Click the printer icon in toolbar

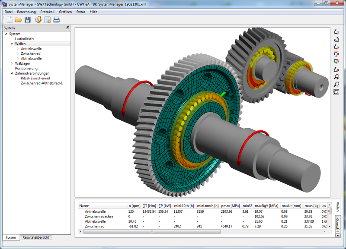[56, 20]
